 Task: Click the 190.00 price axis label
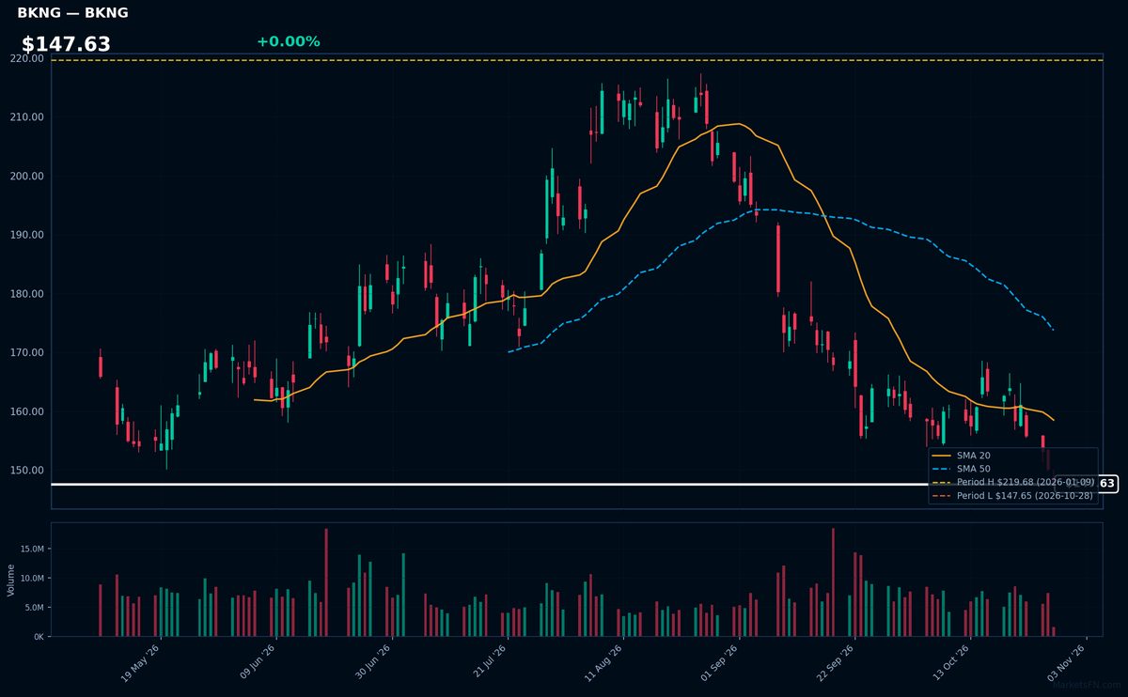(x=28, y=235)
